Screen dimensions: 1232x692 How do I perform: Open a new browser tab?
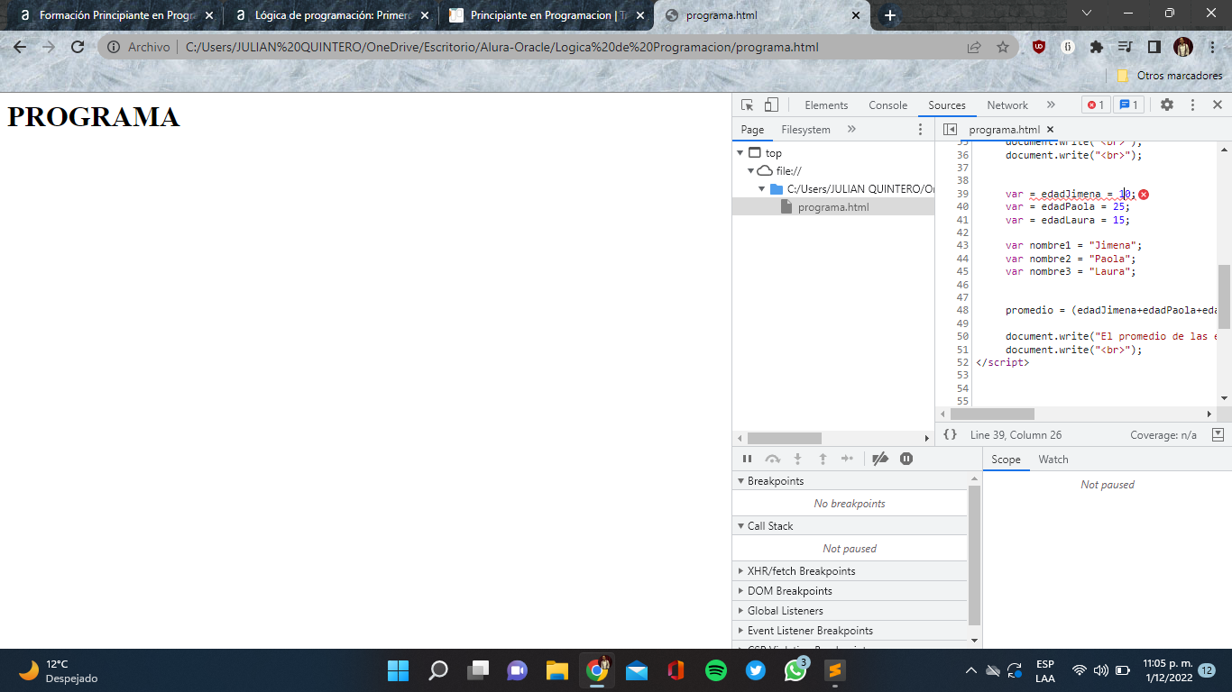(x=890, y=15)
